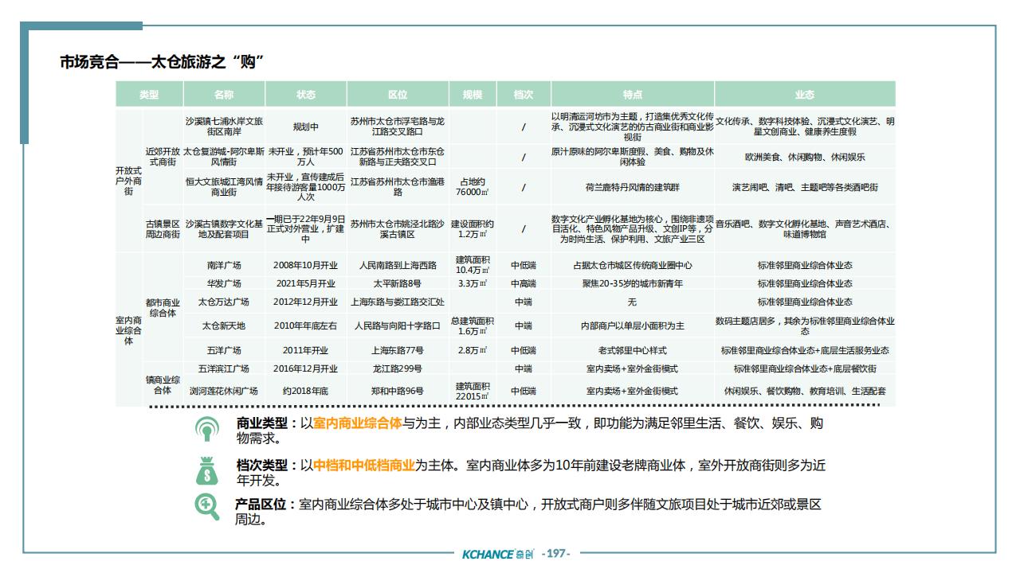The height and width of the screenshot is (573, 1020).
Task: Select the 2.8万㎡ scale cell
Action: point(473,350)
